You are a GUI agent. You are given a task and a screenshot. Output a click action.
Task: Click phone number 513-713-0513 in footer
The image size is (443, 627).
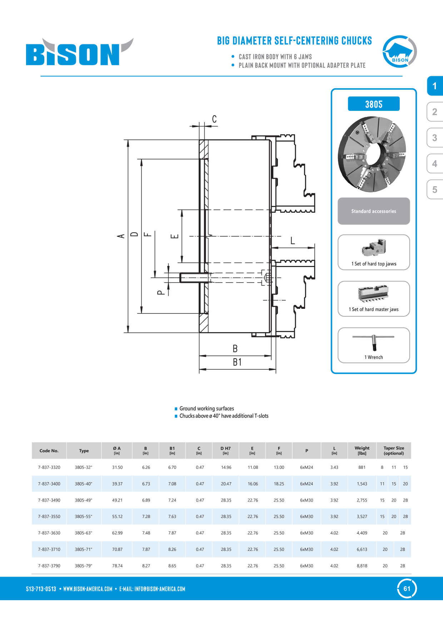coord(41,589)
